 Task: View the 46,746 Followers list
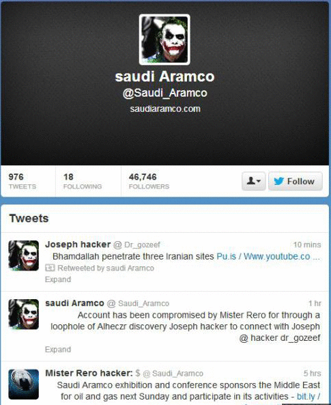coord(149,181)
